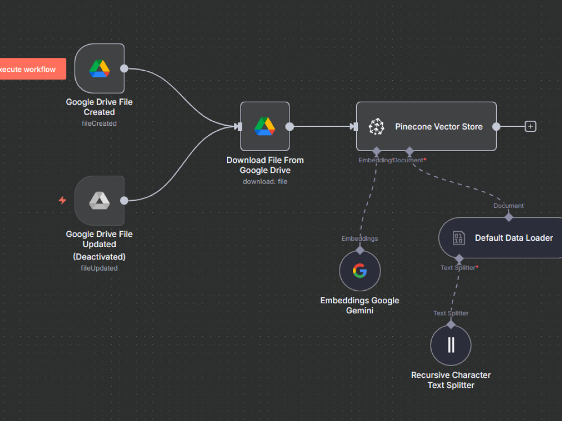Click input connector of Pinecone Vector Store
The image size is (562, 421).
pos(356,126)
